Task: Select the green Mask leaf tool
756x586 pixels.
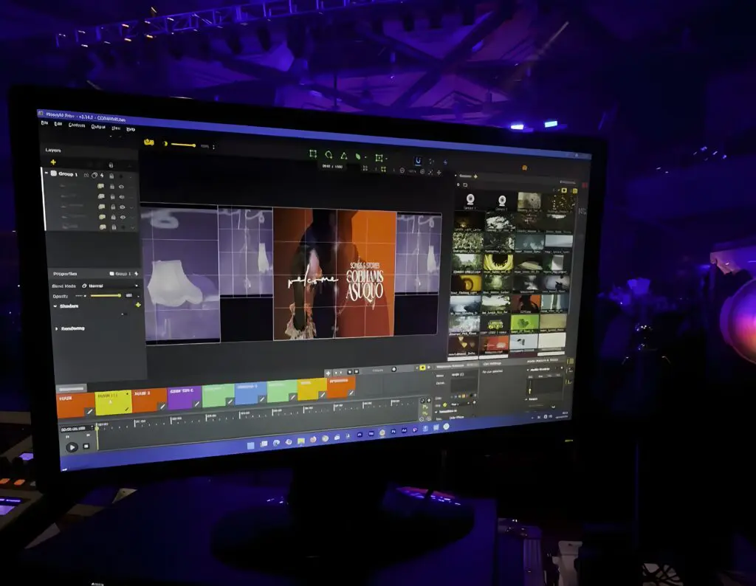Action: (x=358, y=156)
